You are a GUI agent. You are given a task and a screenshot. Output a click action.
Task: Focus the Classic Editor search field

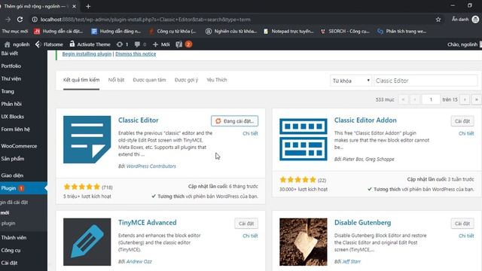426,81
